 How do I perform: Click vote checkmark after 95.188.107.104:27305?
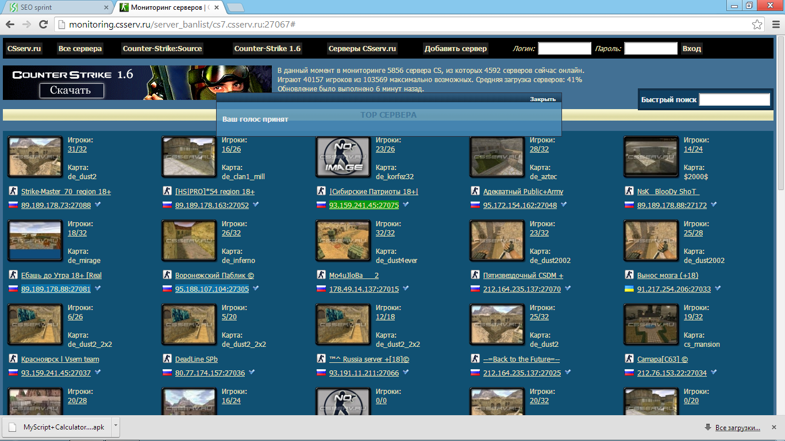pyautogui.click(x=256, y=288)
